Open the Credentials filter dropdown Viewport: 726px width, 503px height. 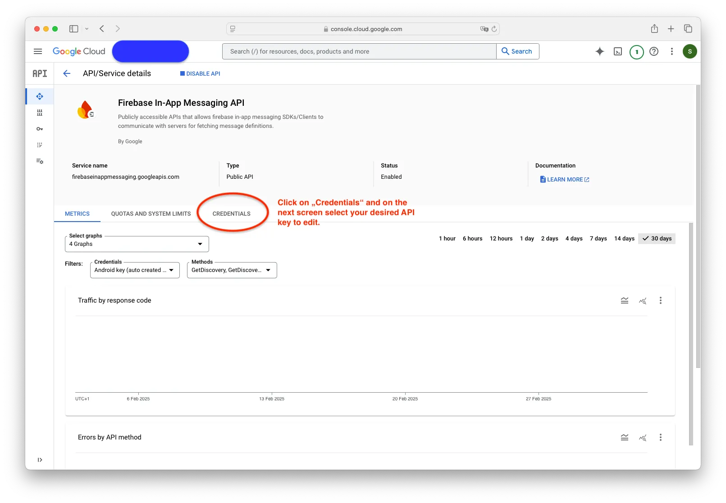pos(135,270)
